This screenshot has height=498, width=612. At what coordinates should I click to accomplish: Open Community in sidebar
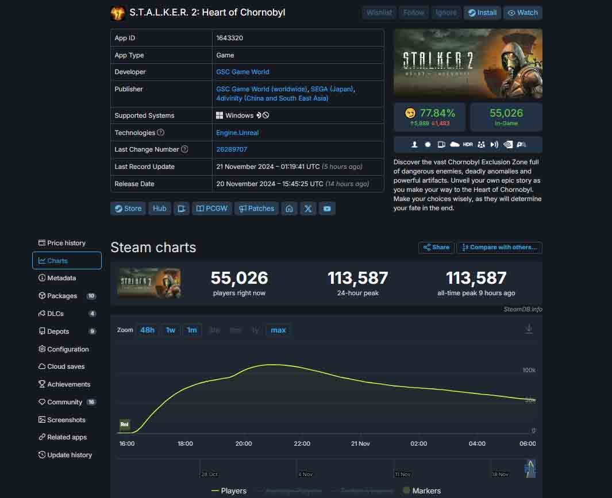(67, 402)
